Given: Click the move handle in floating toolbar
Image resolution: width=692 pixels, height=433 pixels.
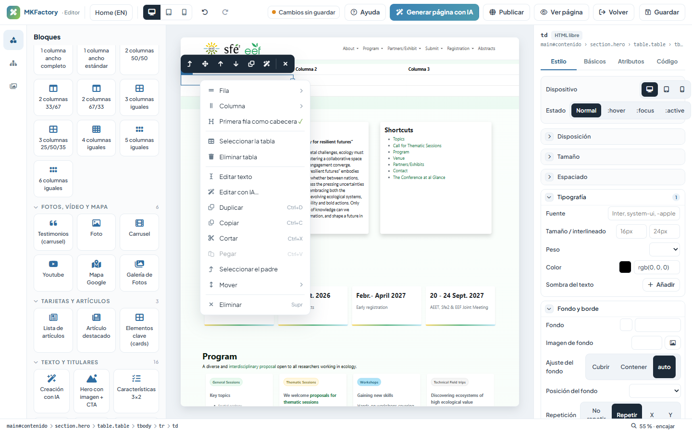Looking at the screenshot, I should [x=205, y=64].
